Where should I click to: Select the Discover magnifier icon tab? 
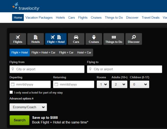134,39
